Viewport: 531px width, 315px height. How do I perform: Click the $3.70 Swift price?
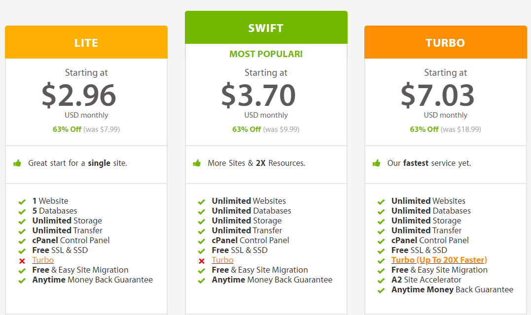[258, 95]
